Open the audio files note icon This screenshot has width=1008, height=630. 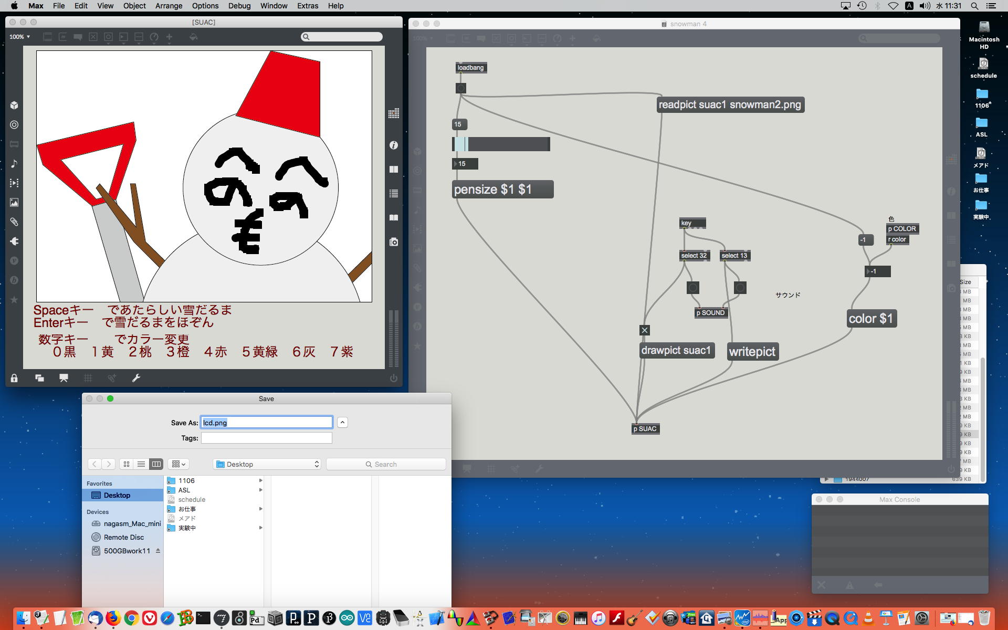[x=14, y=164]
